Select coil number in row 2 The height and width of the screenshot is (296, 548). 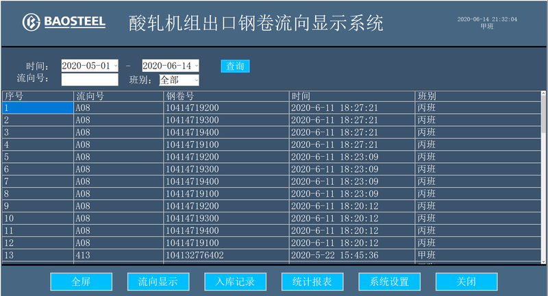227,120
